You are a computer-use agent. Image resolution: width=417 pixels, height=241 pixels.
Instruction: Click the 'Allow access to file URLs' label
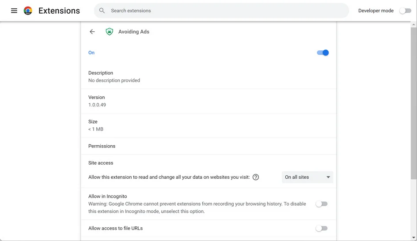coord(115,228)
